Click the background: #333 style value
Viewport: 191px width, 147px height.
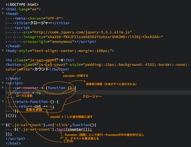click(x=137, y=64)
